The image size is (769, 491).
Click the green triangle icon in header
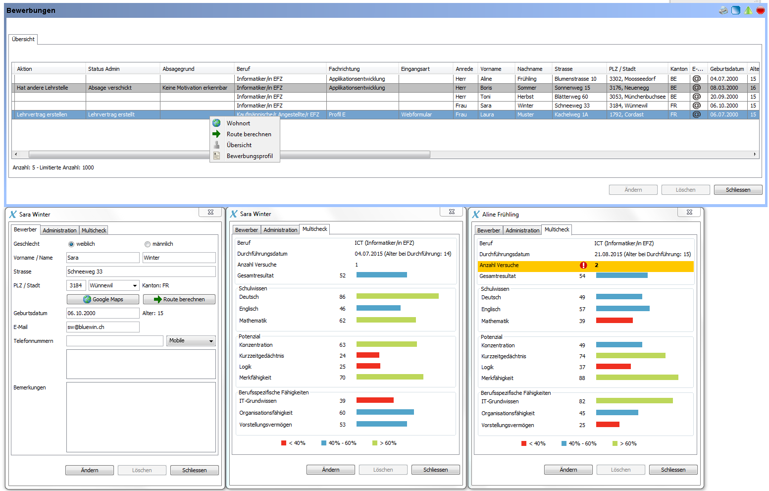point(748,10)
